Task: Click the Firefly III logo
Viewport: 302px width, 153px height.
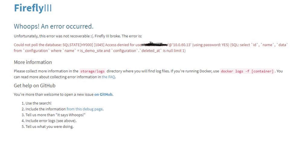Action: [33, 8]
